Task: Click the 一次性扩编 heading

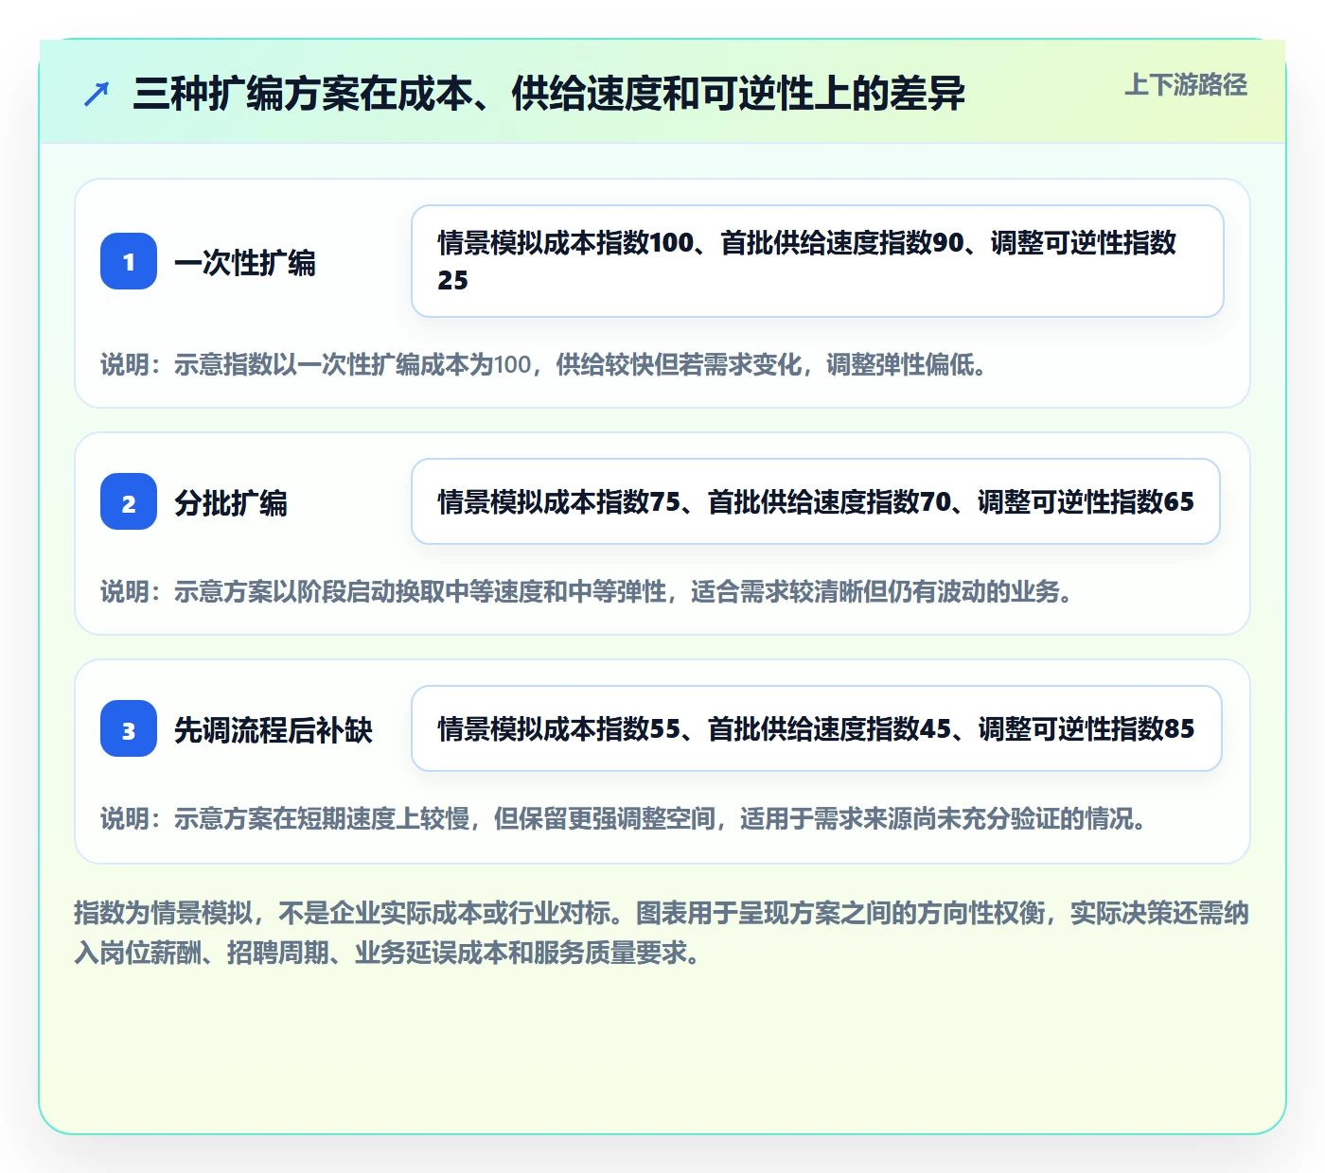Action: click(245, 262)
